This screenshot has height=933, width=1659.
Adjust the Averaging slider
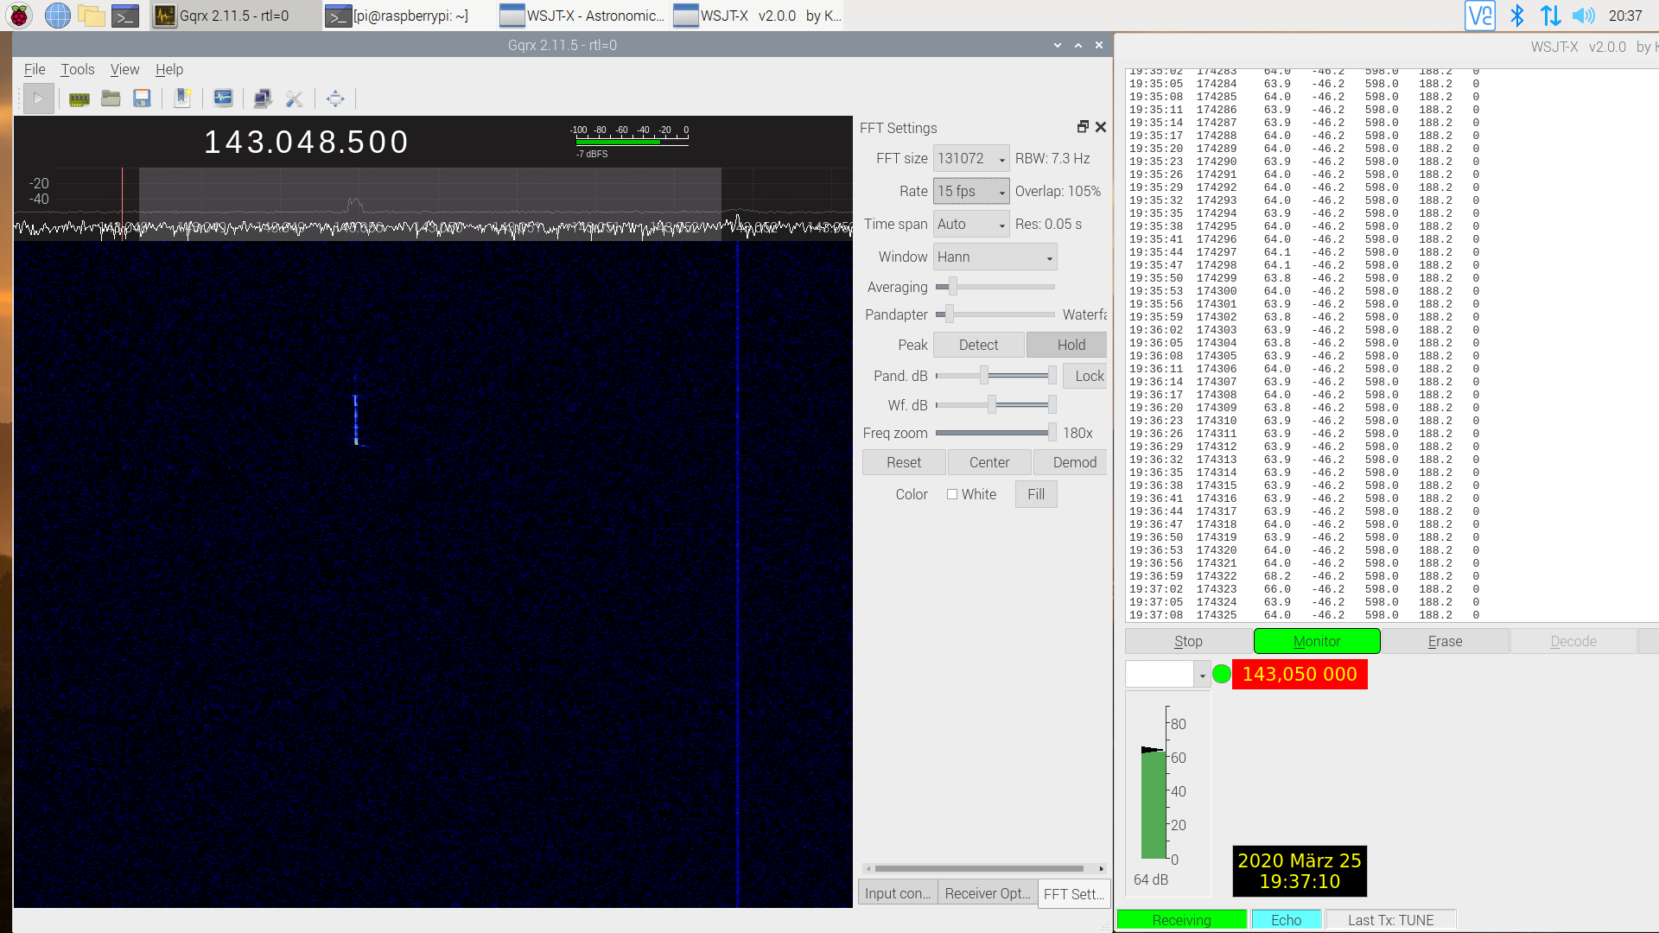[995, 286]
